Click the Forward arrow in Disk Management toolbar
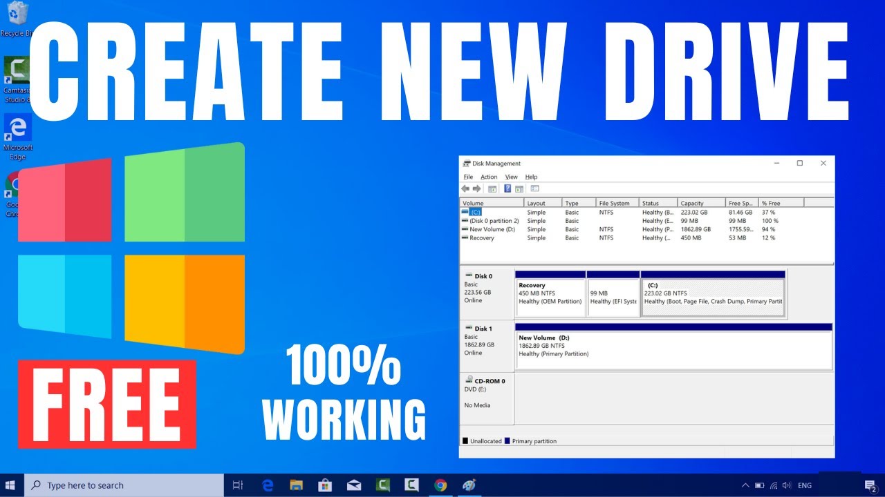Screen dimensions: 885x497 [x=476, y=188]
